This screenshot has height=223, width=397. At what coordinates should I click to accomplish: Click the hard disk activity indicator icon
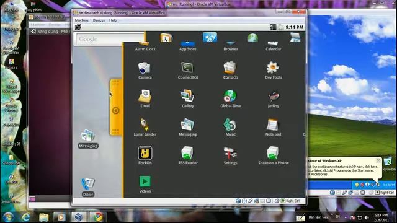coord(238,201)
